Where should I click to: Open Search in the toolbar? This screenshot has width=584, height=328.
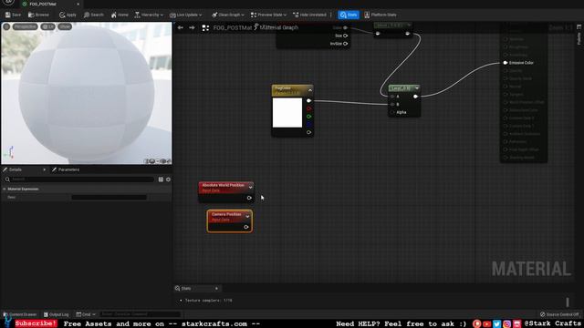tap(93, 15)
